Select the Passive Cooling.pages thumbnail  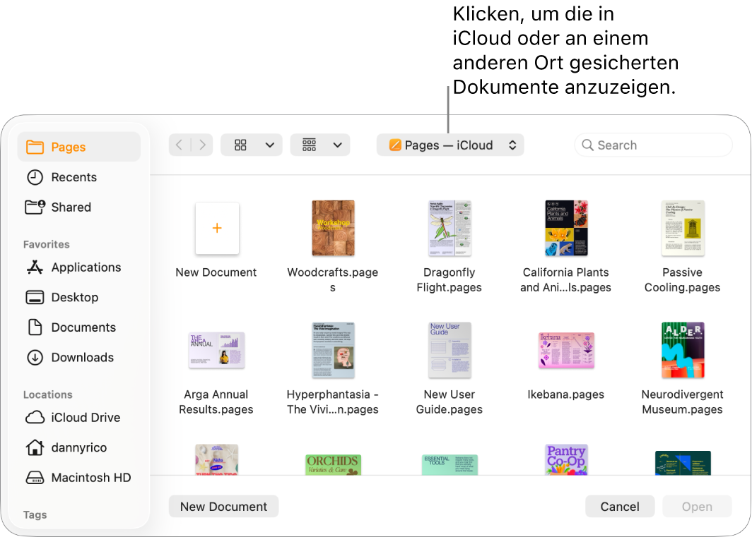coord(683,228)
